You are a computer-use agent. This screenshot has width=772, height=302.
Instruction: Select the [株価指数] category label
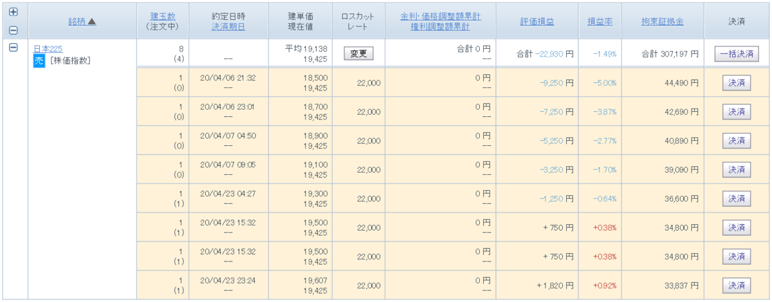click(70, 61)
